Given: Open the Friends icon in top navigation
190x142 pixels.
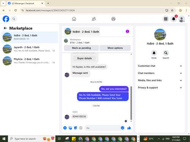Looking at the screenshot, I should coord(94,19).
